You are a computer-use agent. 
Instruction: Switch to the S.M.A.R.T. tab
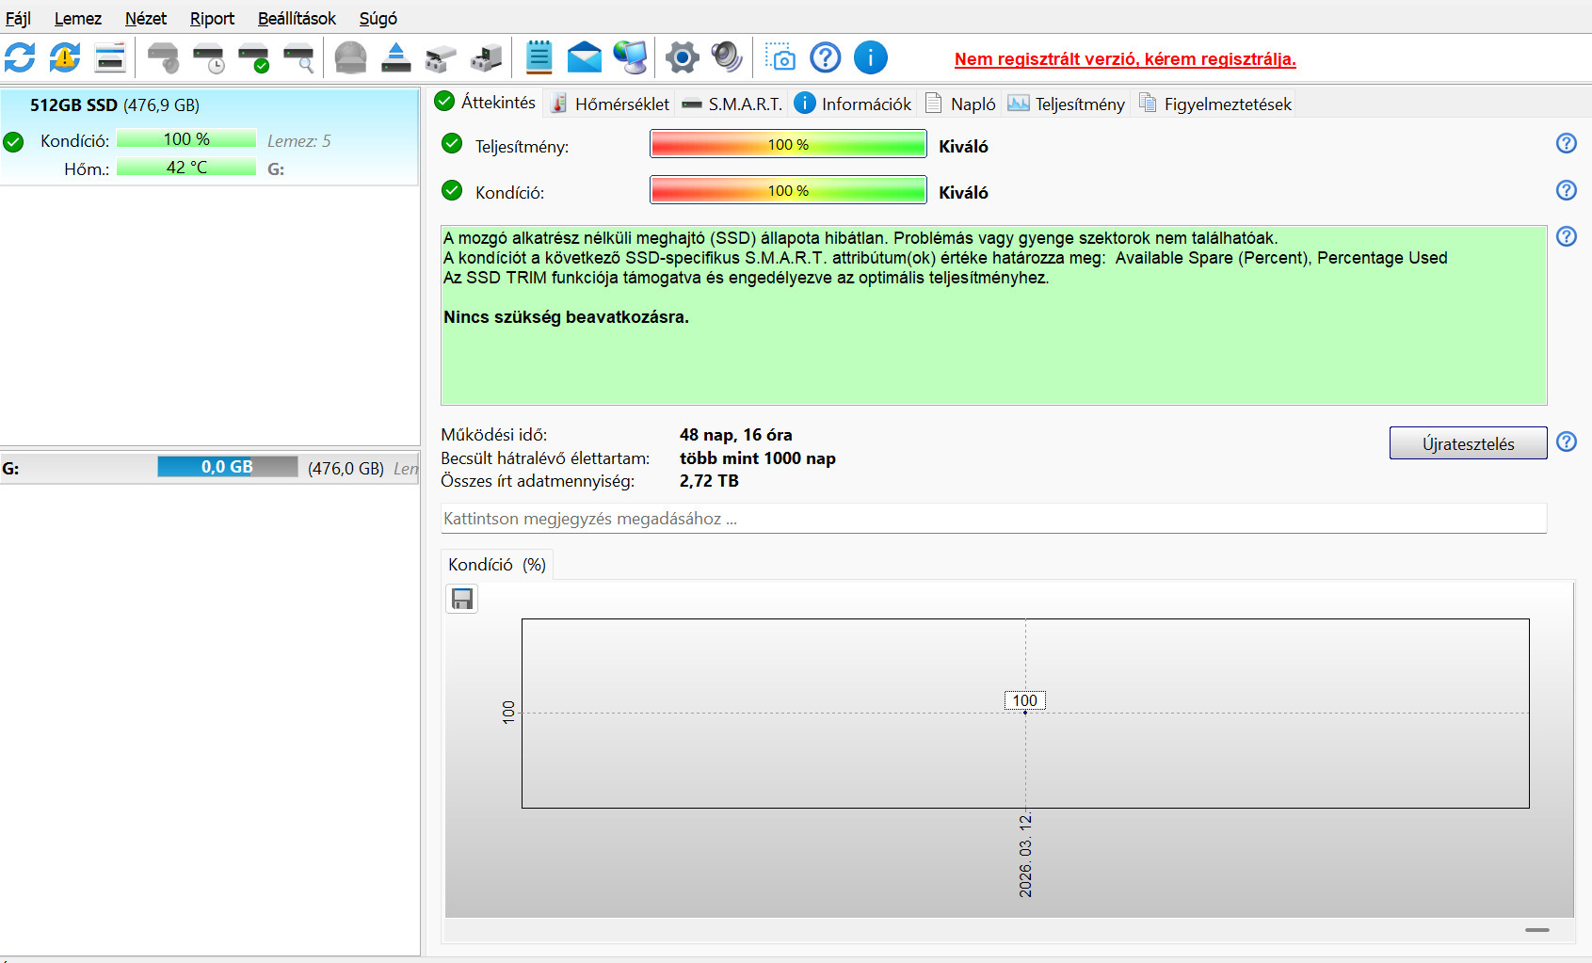point(733,104)
